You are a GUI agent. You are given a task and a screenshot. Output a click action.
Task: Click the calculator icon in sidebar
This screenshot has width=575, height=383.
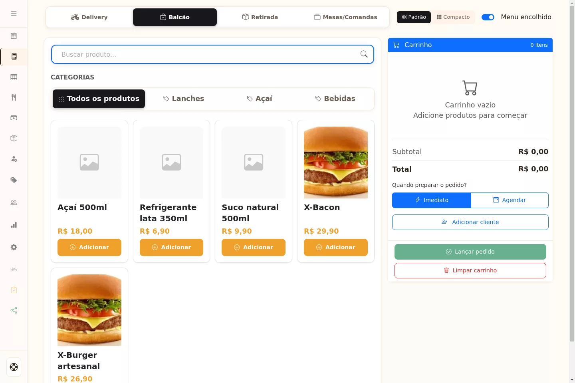coord(14,56)
